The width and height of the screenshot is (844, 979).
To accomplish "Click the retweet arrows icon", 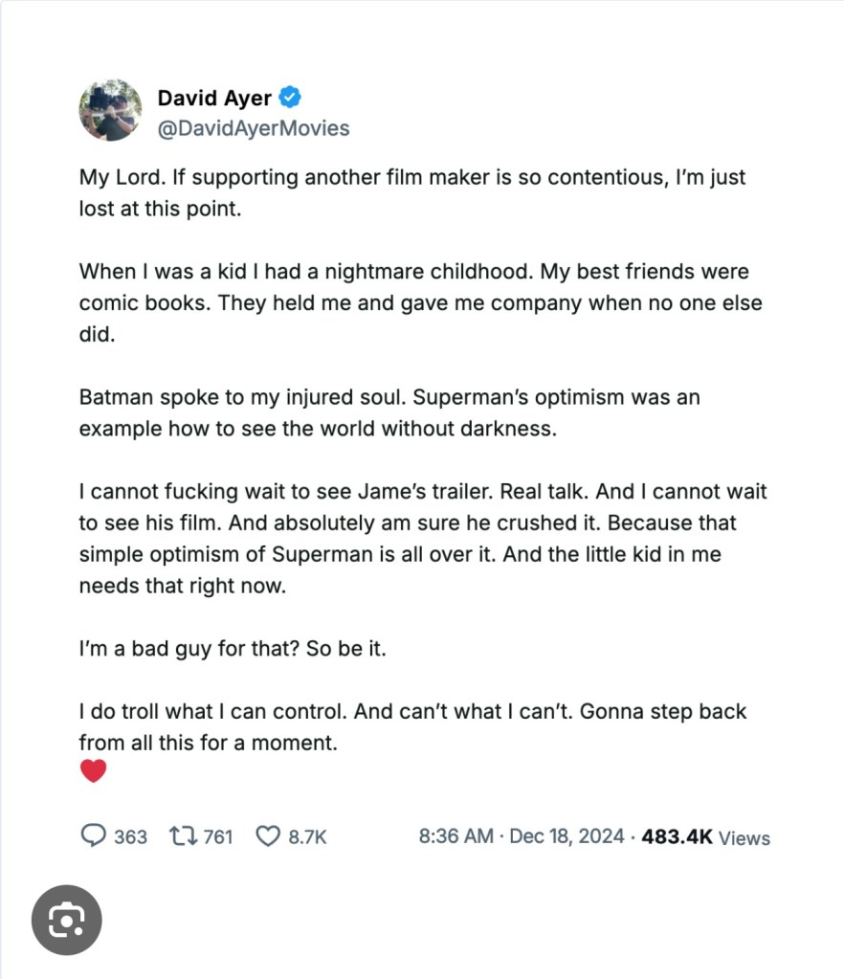I will pyautogui.click(x=180, y=835).
